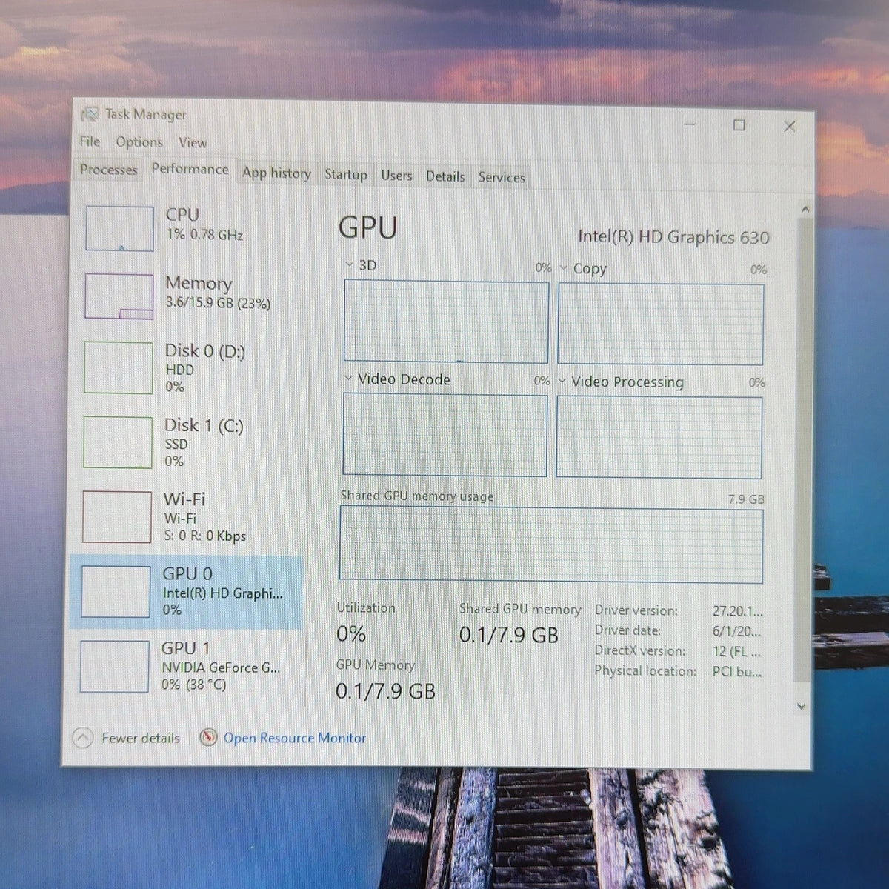The height and width of the screenshot is (889, 889).
Task: Expand the Video Processing engine dropdown
Action: click(562, 382)
